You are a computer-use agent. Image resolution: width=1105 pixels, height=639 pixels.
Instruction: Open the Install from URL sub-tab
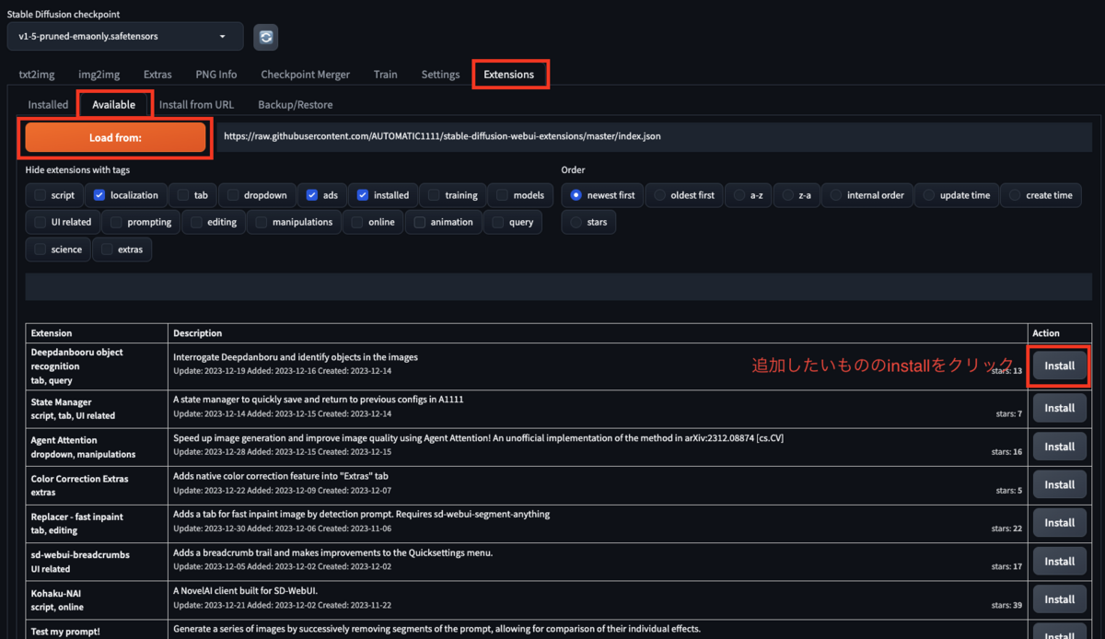pos(196,104)
